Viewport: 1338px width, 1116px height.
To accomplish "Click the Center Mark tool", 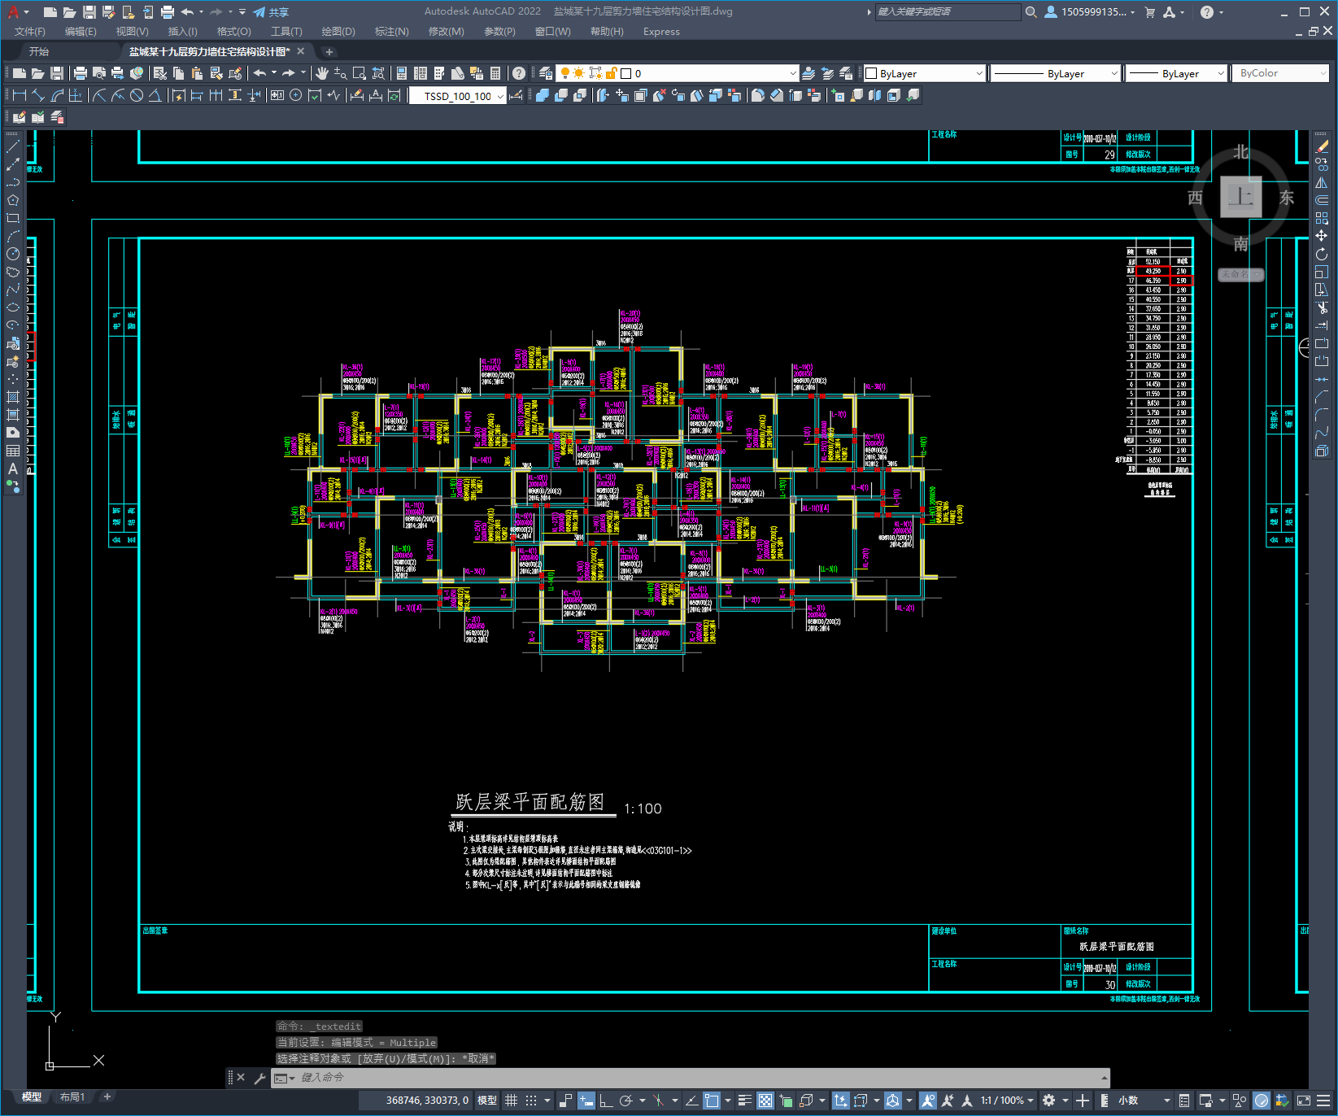I will point(296,95).
